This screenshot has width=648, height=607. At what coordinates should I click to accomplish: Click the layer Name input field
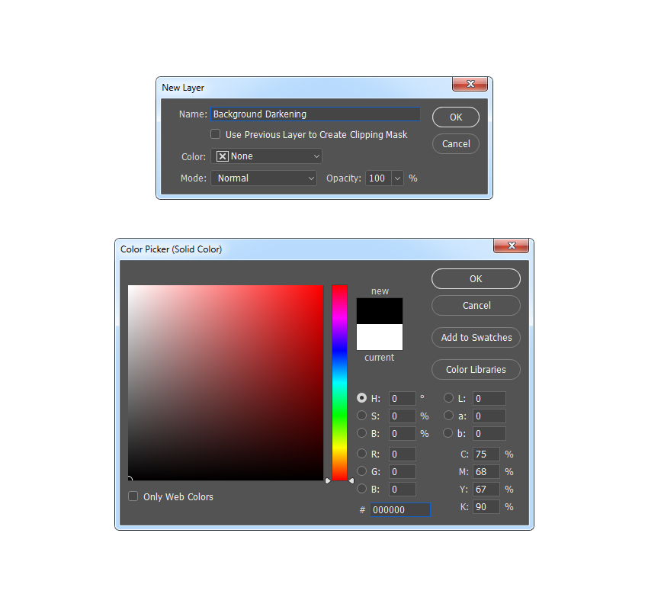pos(316,114)
